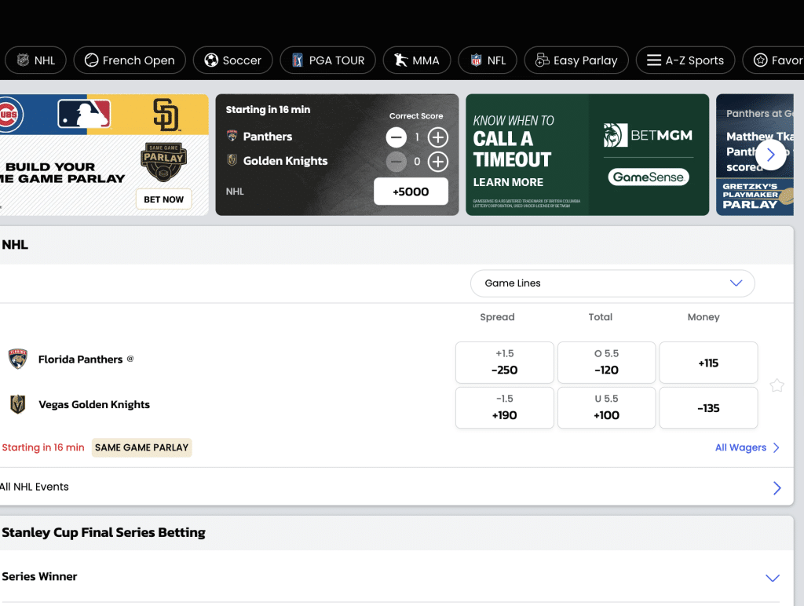
Task: Select the Over 5.5 total at -120
Action: (x=607, y=363)
